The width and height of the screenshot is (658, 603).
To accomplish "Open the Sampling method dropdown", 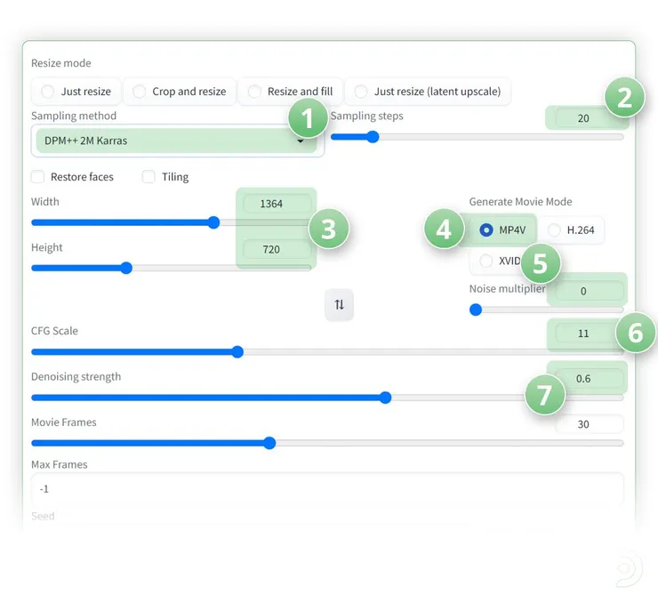I will click(x=173, y=141).
